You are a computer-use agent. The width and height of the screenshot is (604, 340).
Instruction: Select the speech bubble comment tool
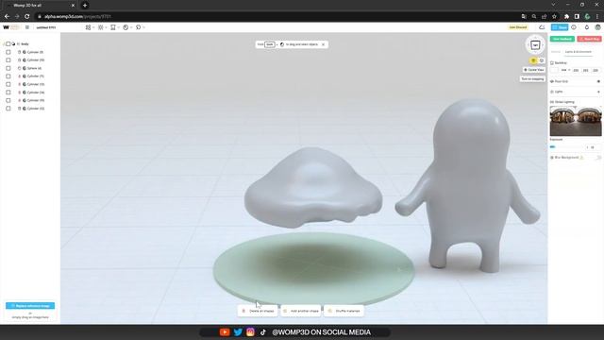139,27
